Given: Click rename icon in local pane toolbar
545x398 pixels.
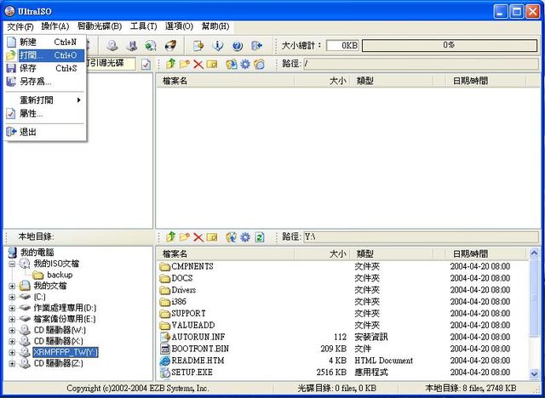Looking at the screenshot, I should click(x=212, y=237).
